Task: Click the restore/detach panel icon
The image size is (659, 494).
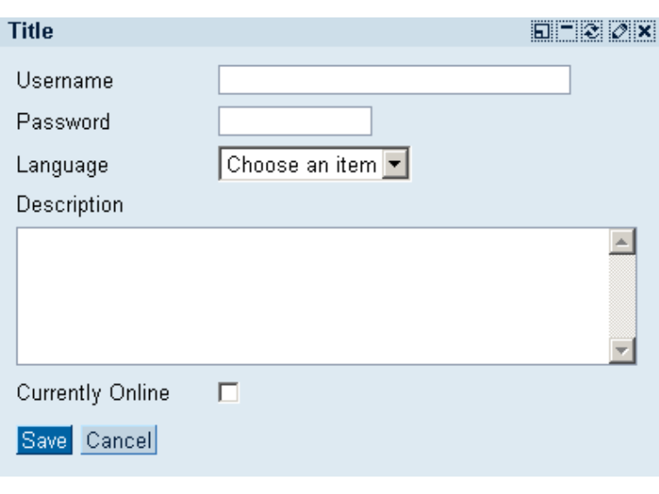Action: [x=541, y=33]
